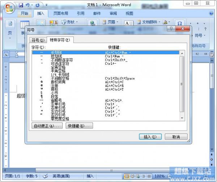Image resolution: width=217 pixels, height=182 pixels.
Task: Switch to 符号(S) tab in dialog
Action: [x=38, y=40]
